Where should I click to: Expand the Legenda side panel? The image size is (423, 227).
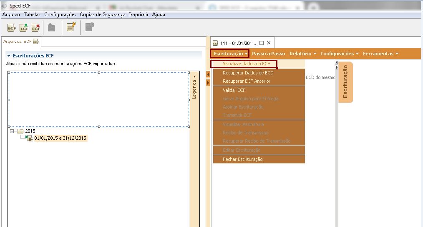[x=194, y=87]
